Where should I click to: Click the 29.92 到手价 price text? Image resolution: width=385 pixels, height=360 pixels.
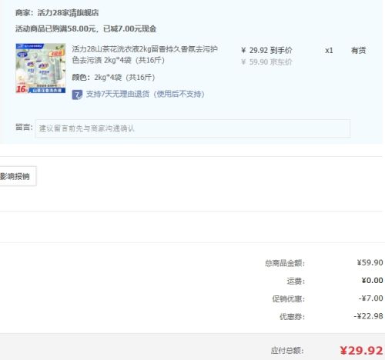pyautogui.click(x=266, y=50)
